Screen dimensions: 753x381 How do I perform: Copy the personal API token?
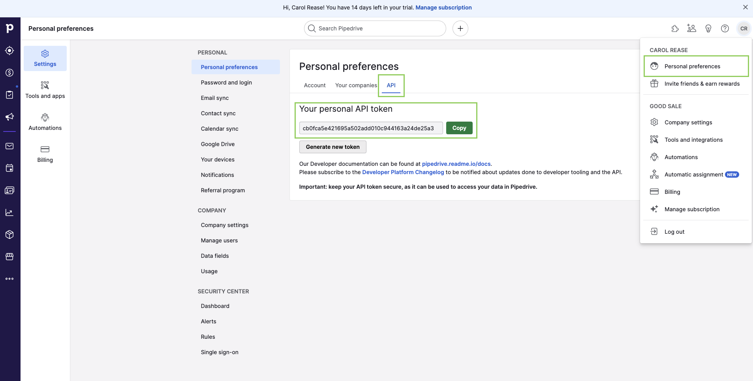459,128
